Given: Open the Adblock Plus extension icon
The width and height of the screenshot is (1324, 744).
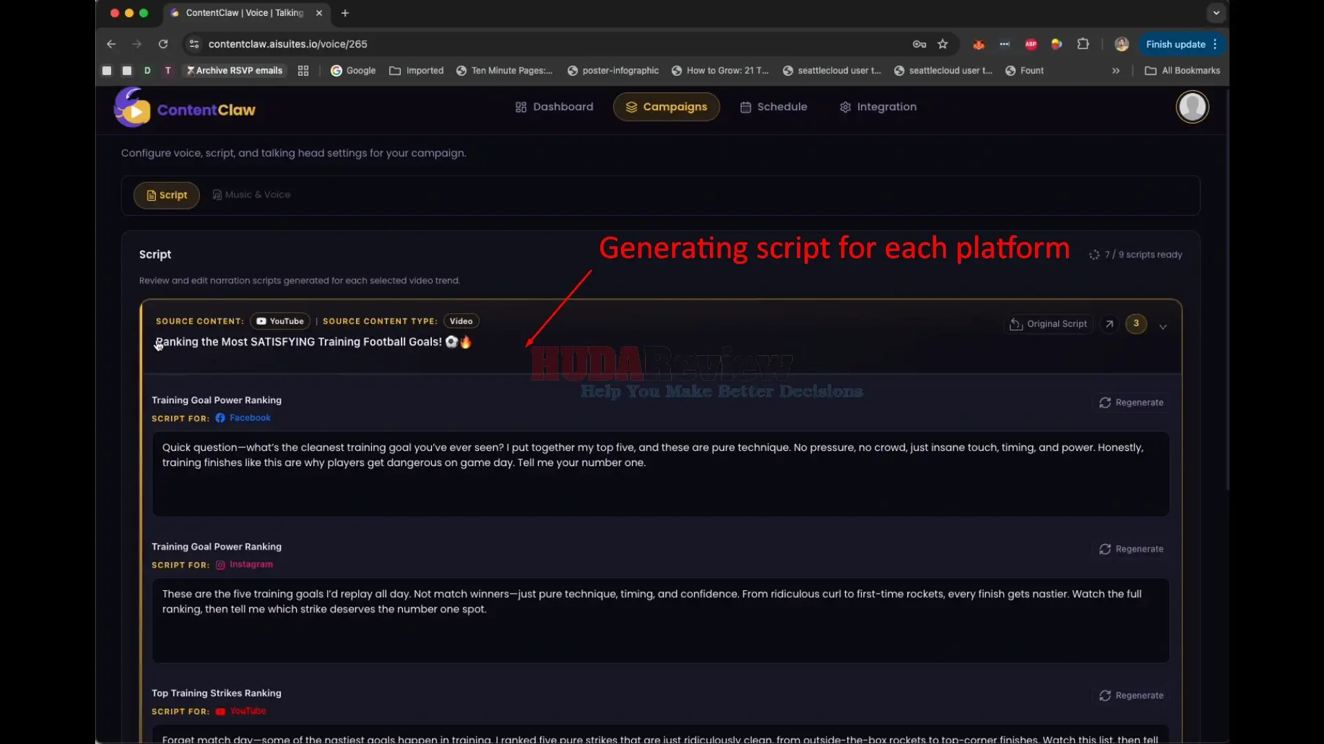Looking at the screenshot, I should [x=1031, y=44].
